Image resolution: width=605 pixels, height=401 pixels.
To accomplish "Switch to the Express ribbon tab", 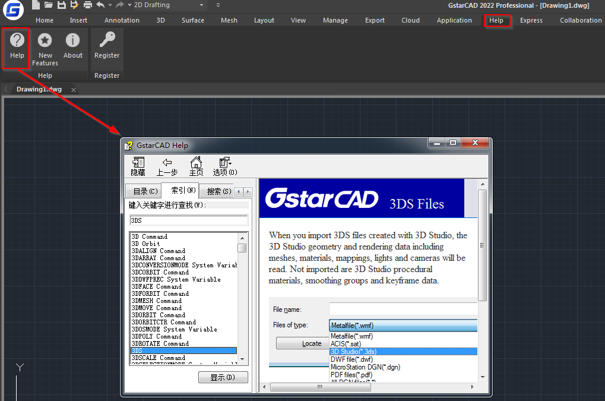I will point(530,20).
